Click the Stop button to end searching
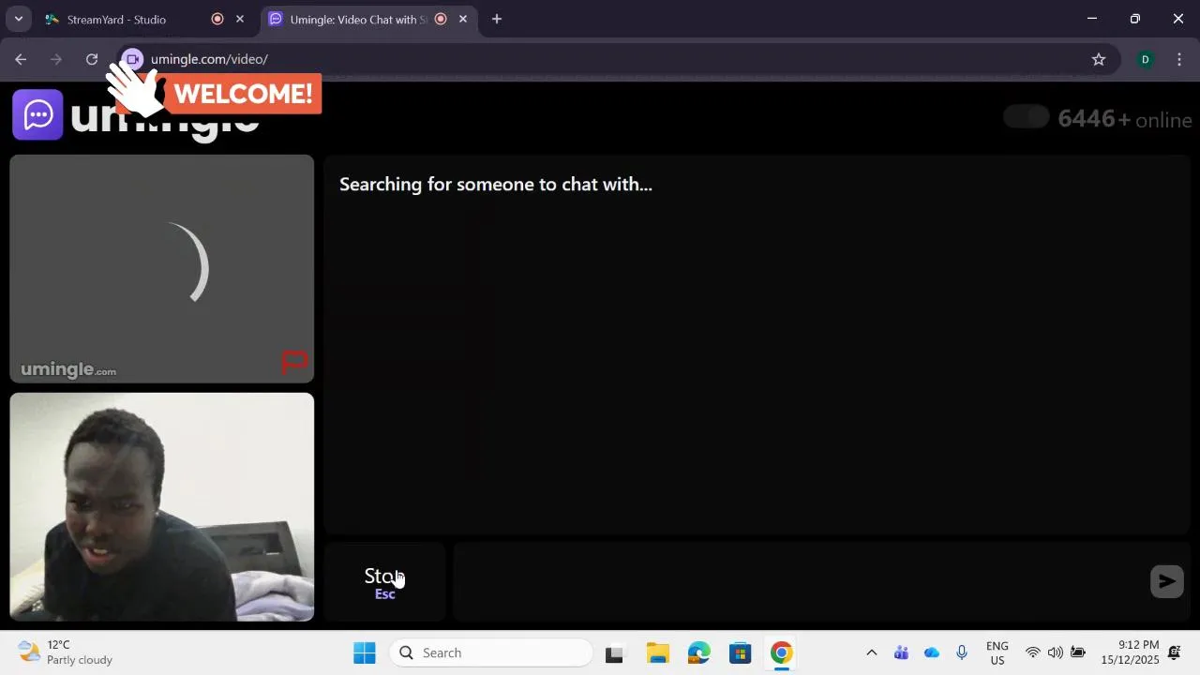The image size is (1200, 675). click(384, 581)
